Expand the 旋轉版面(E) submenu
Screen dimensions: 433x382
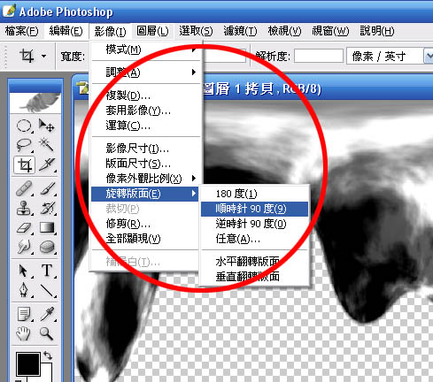pos(144,194)
